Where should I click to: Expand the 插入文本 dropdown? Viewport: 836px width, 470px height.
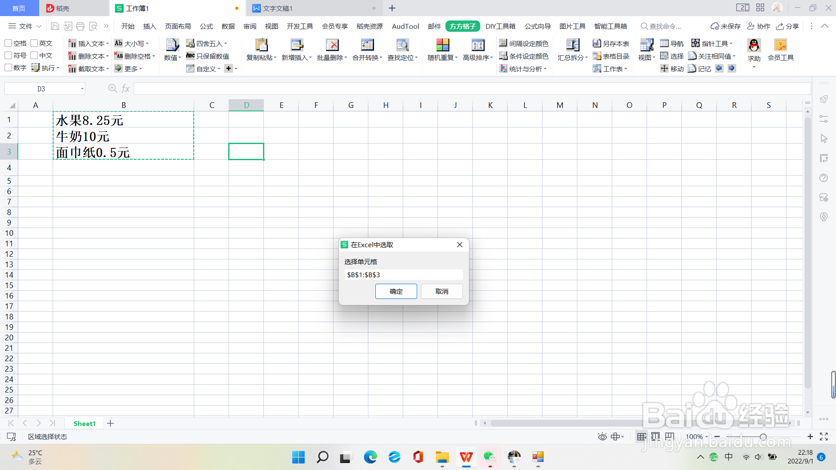(x=107, y=44)
